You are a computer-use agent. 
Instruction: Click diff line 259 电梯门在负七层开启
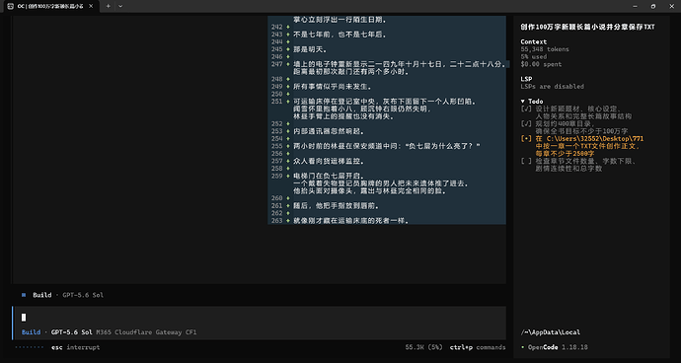(x=381, y=183)
